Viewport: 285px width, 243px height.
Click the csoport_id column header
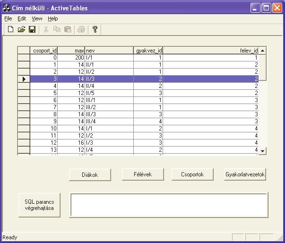pyautogui.click(x=44, y=51)
